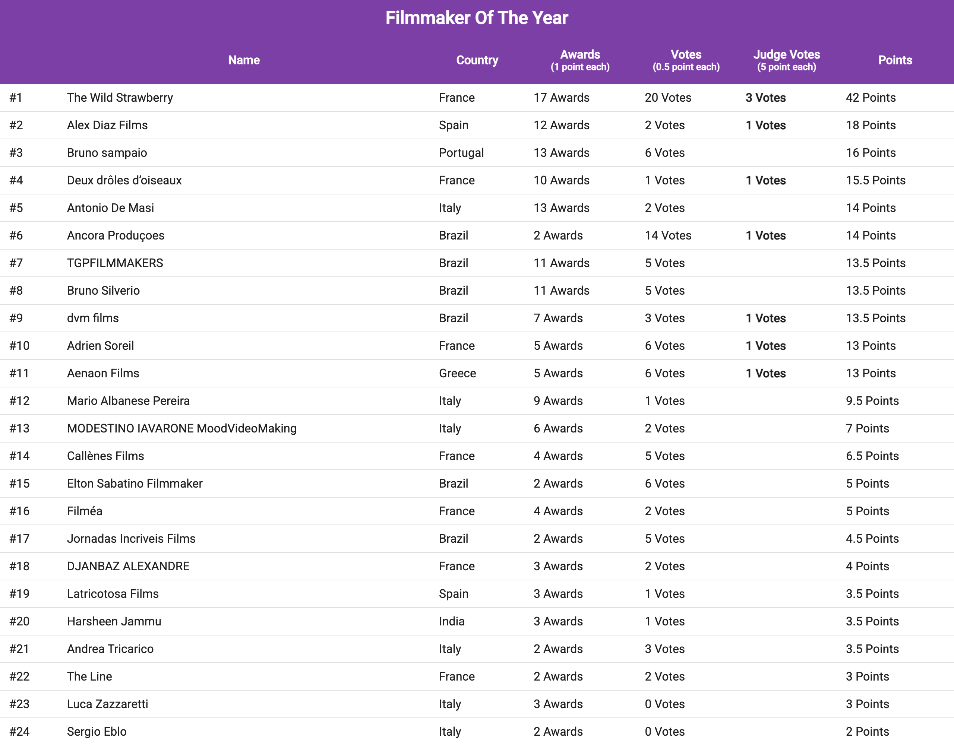
Task: Open Alex Diaz Films entry
Action: point(107,125)
